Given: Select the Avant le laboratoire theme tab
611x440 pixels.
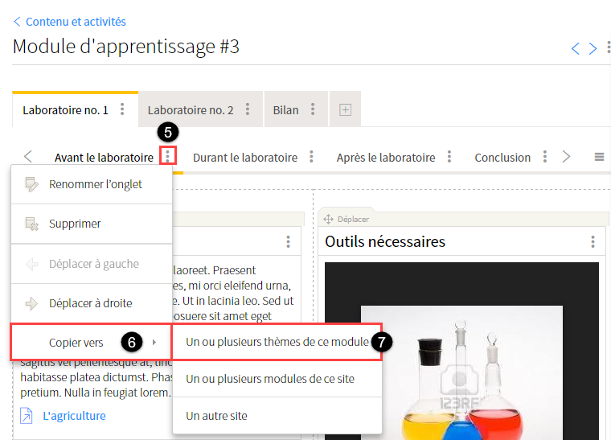Looking at the screenshot, I should tap(104, 158).
